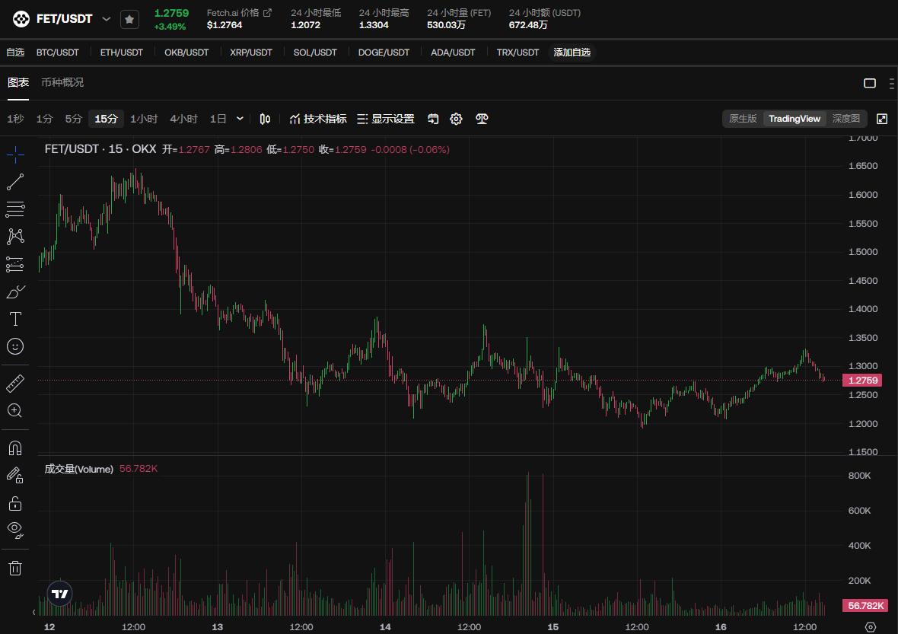Select the ruler measure tool
898x634 pixels.
point(15,383)
